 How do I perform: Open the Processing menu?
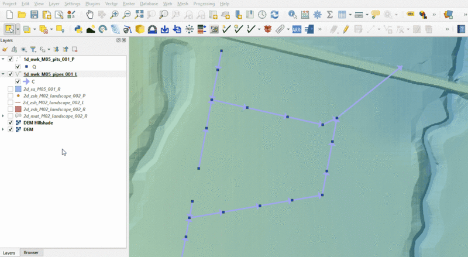[x=204, y=4]
